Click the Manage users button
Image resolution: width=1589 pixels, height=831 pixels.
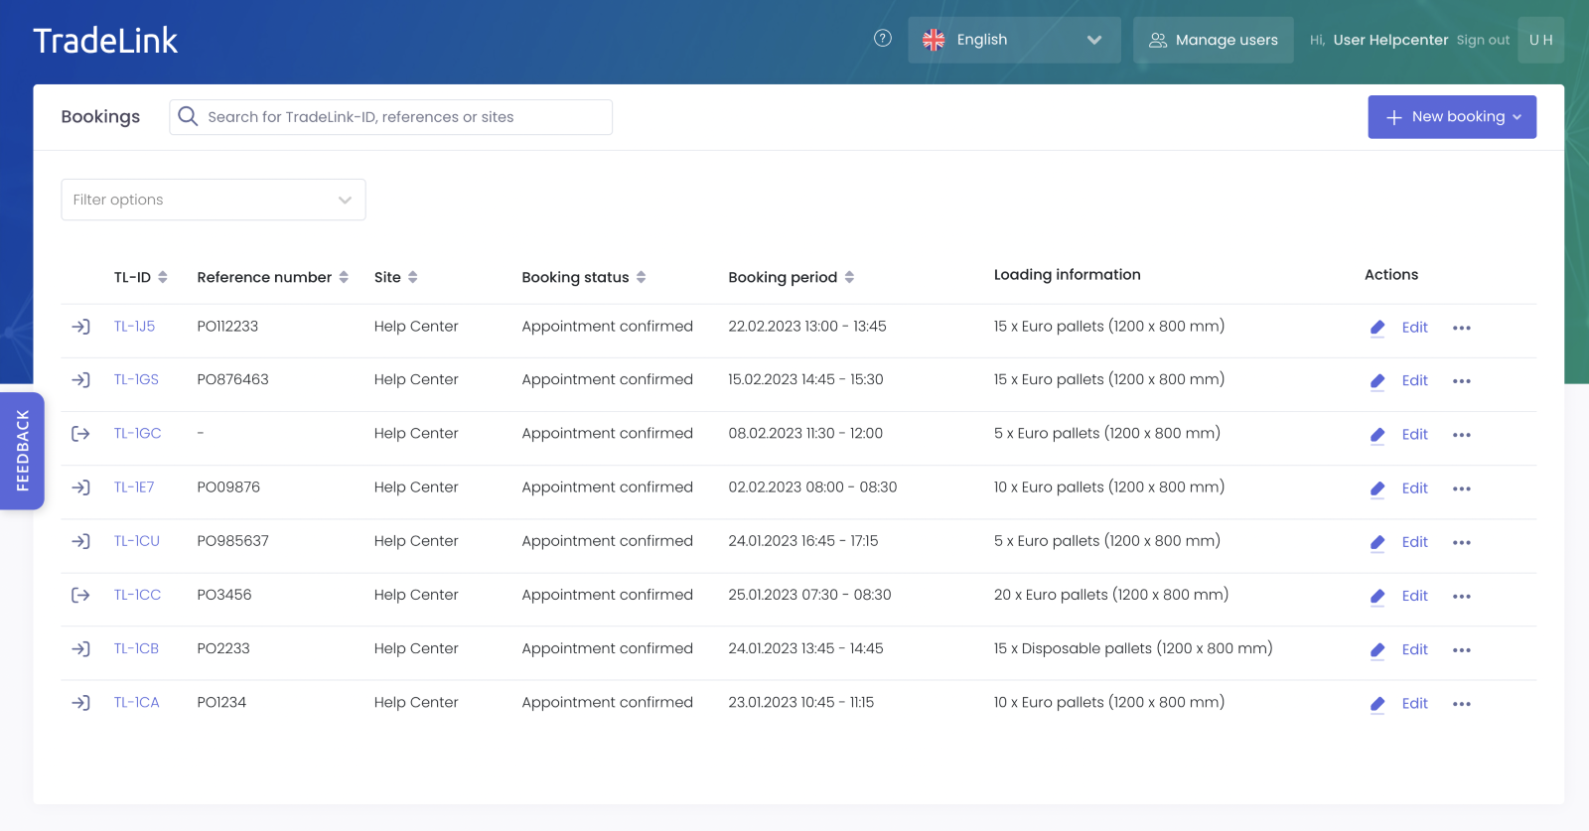[1213, 40]
